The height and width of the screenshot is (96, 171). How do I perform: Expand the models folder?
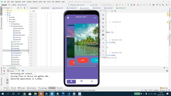coord(7,20)
